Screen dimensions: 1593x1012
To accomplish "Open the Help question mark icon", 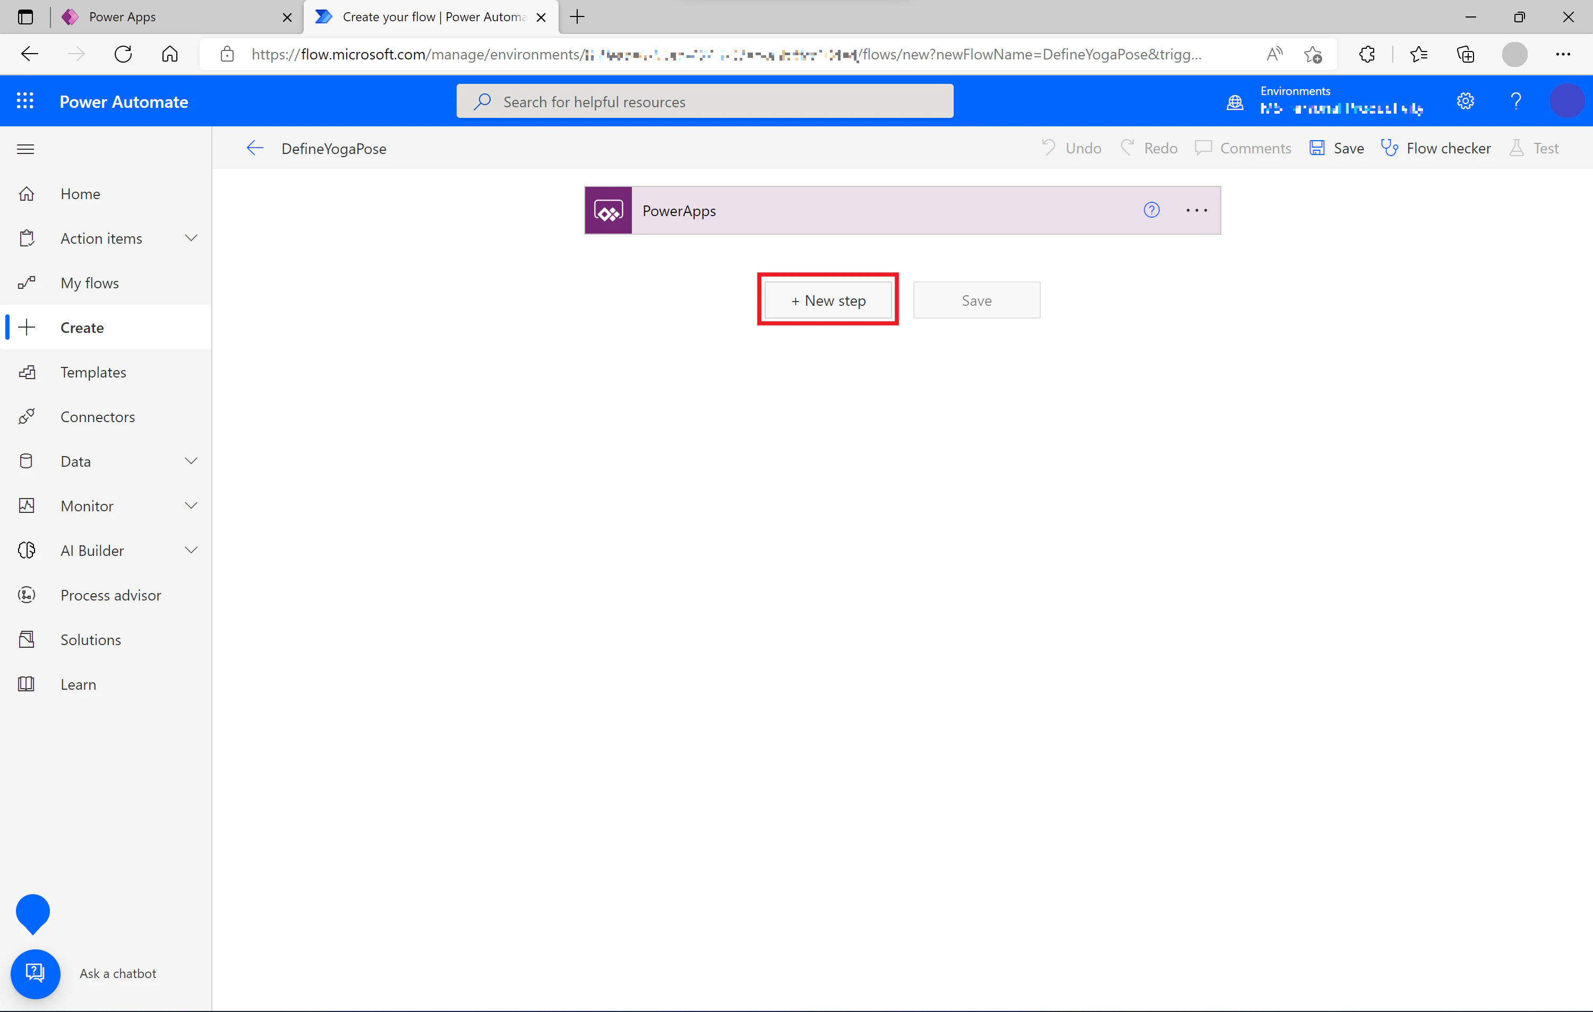I will point(1515,100).
